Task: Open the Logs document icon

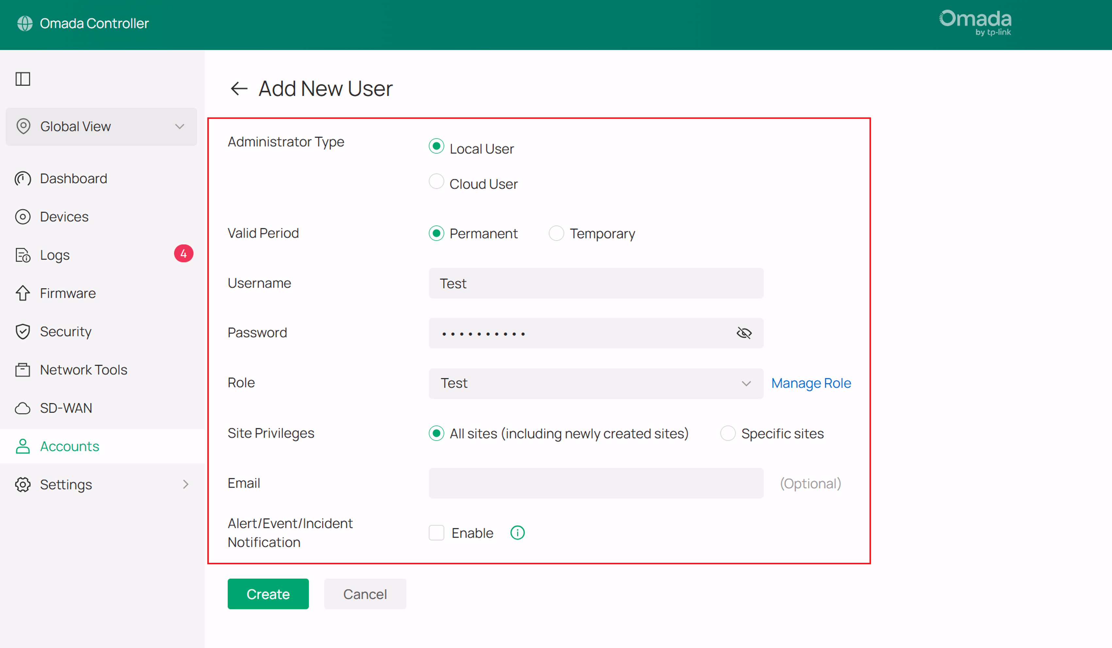Action: pos(23,255)
